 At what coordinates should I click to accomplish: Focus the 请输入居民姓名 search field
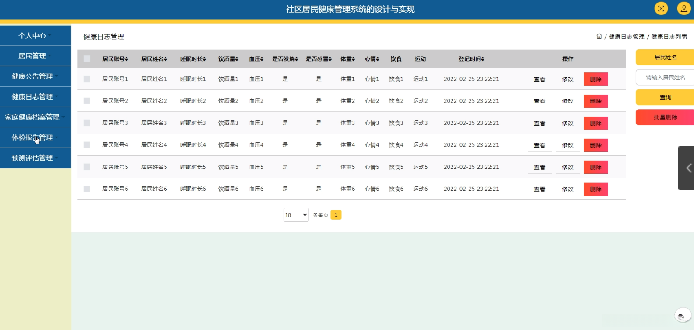[665, 78]
